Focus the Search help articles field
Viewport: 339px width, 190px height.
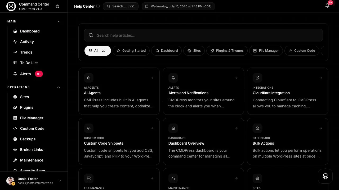coord(203,35)
